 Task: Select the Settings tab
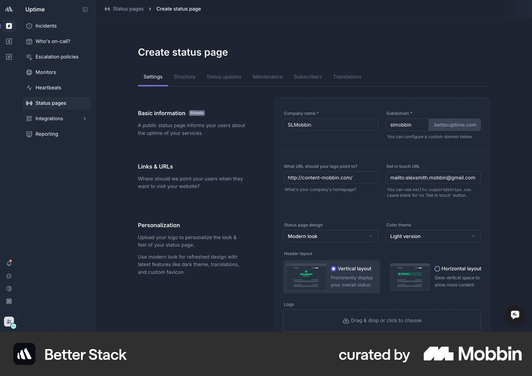[153, 77]
